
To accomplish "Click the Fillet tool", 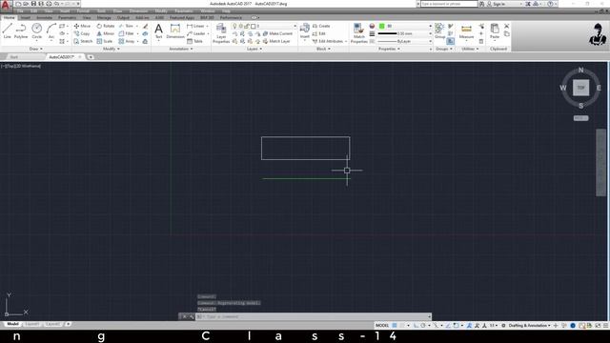I will pyautogui.click(x=127, y=34).
